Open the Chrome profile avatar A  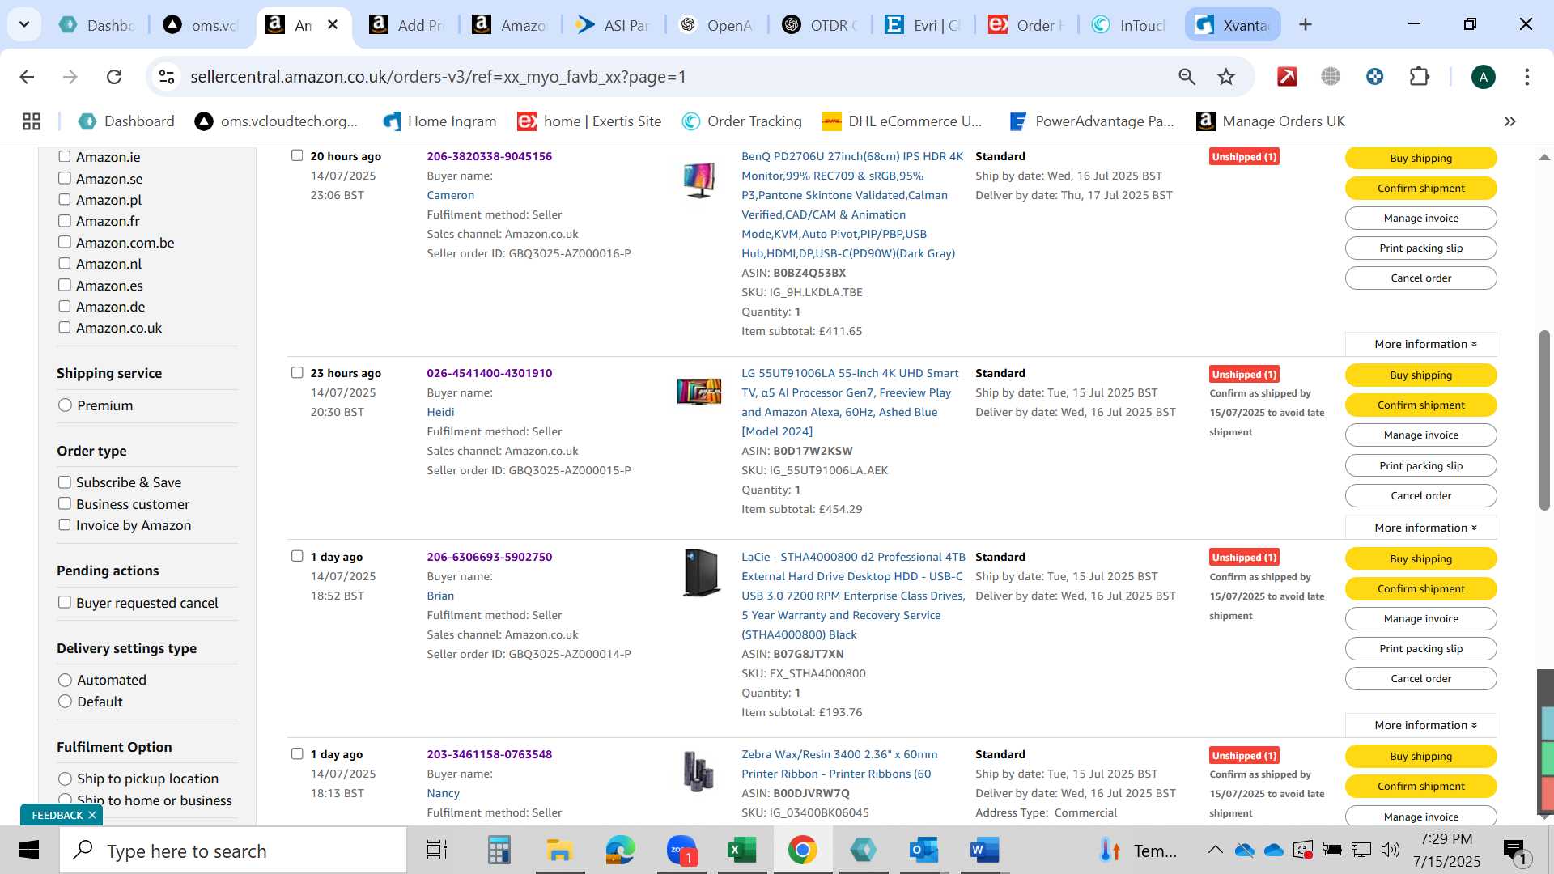click(x=1483, y=77)
